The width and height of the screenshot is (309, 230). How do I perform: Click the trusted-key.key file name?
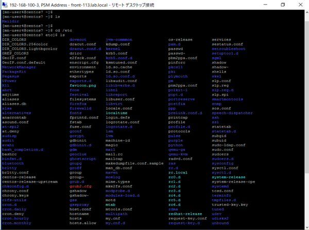point(230,205)
